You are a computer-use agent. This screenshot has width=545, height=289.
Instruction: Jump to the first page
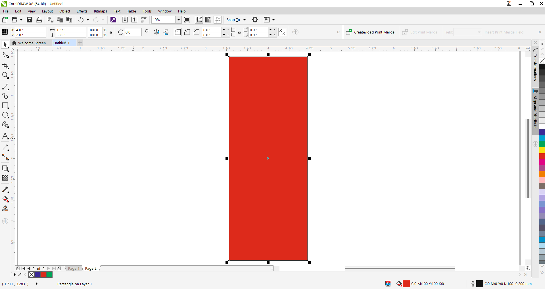(24, 268)
